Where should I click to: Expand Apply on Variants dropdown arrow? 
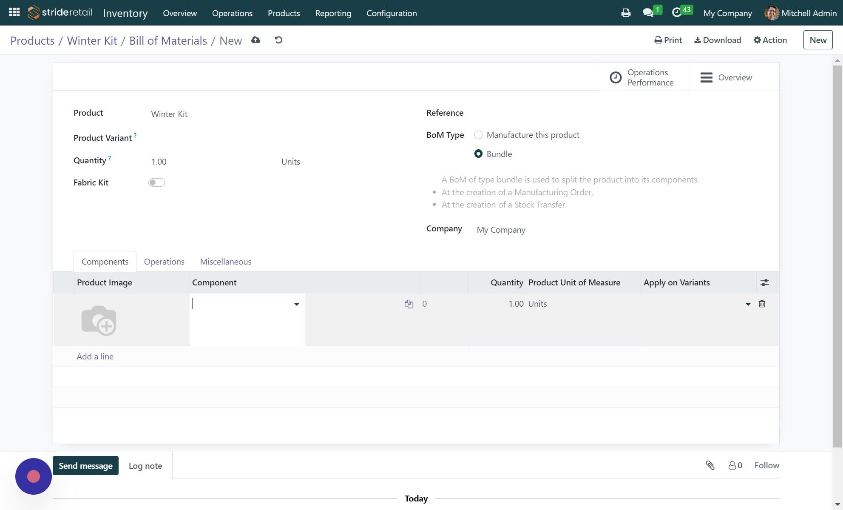coord(748,304)
